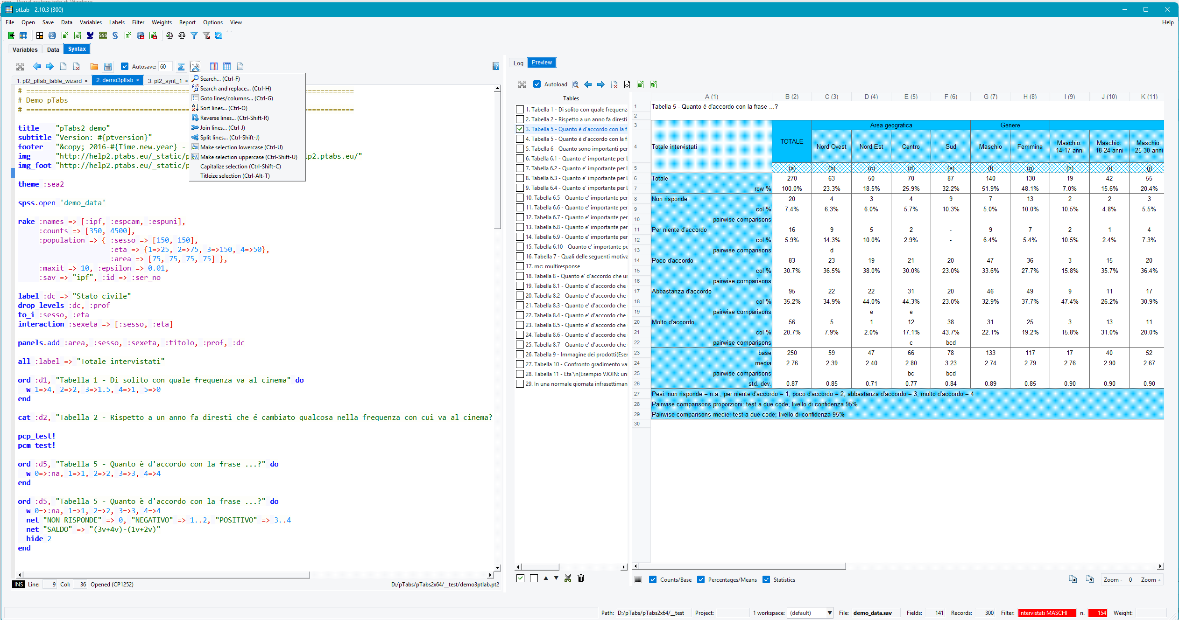Click the four-squares crosstab toolbar icon

[x=40, y=35]
